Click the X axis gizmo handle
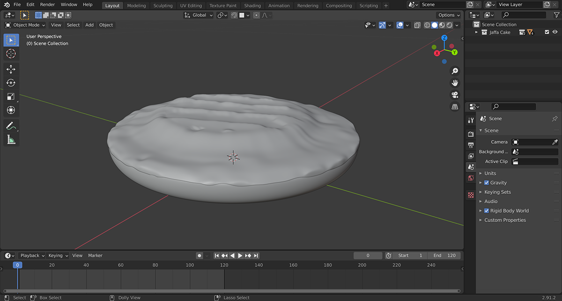Screen dimensions: 562x301 [437, 53]
